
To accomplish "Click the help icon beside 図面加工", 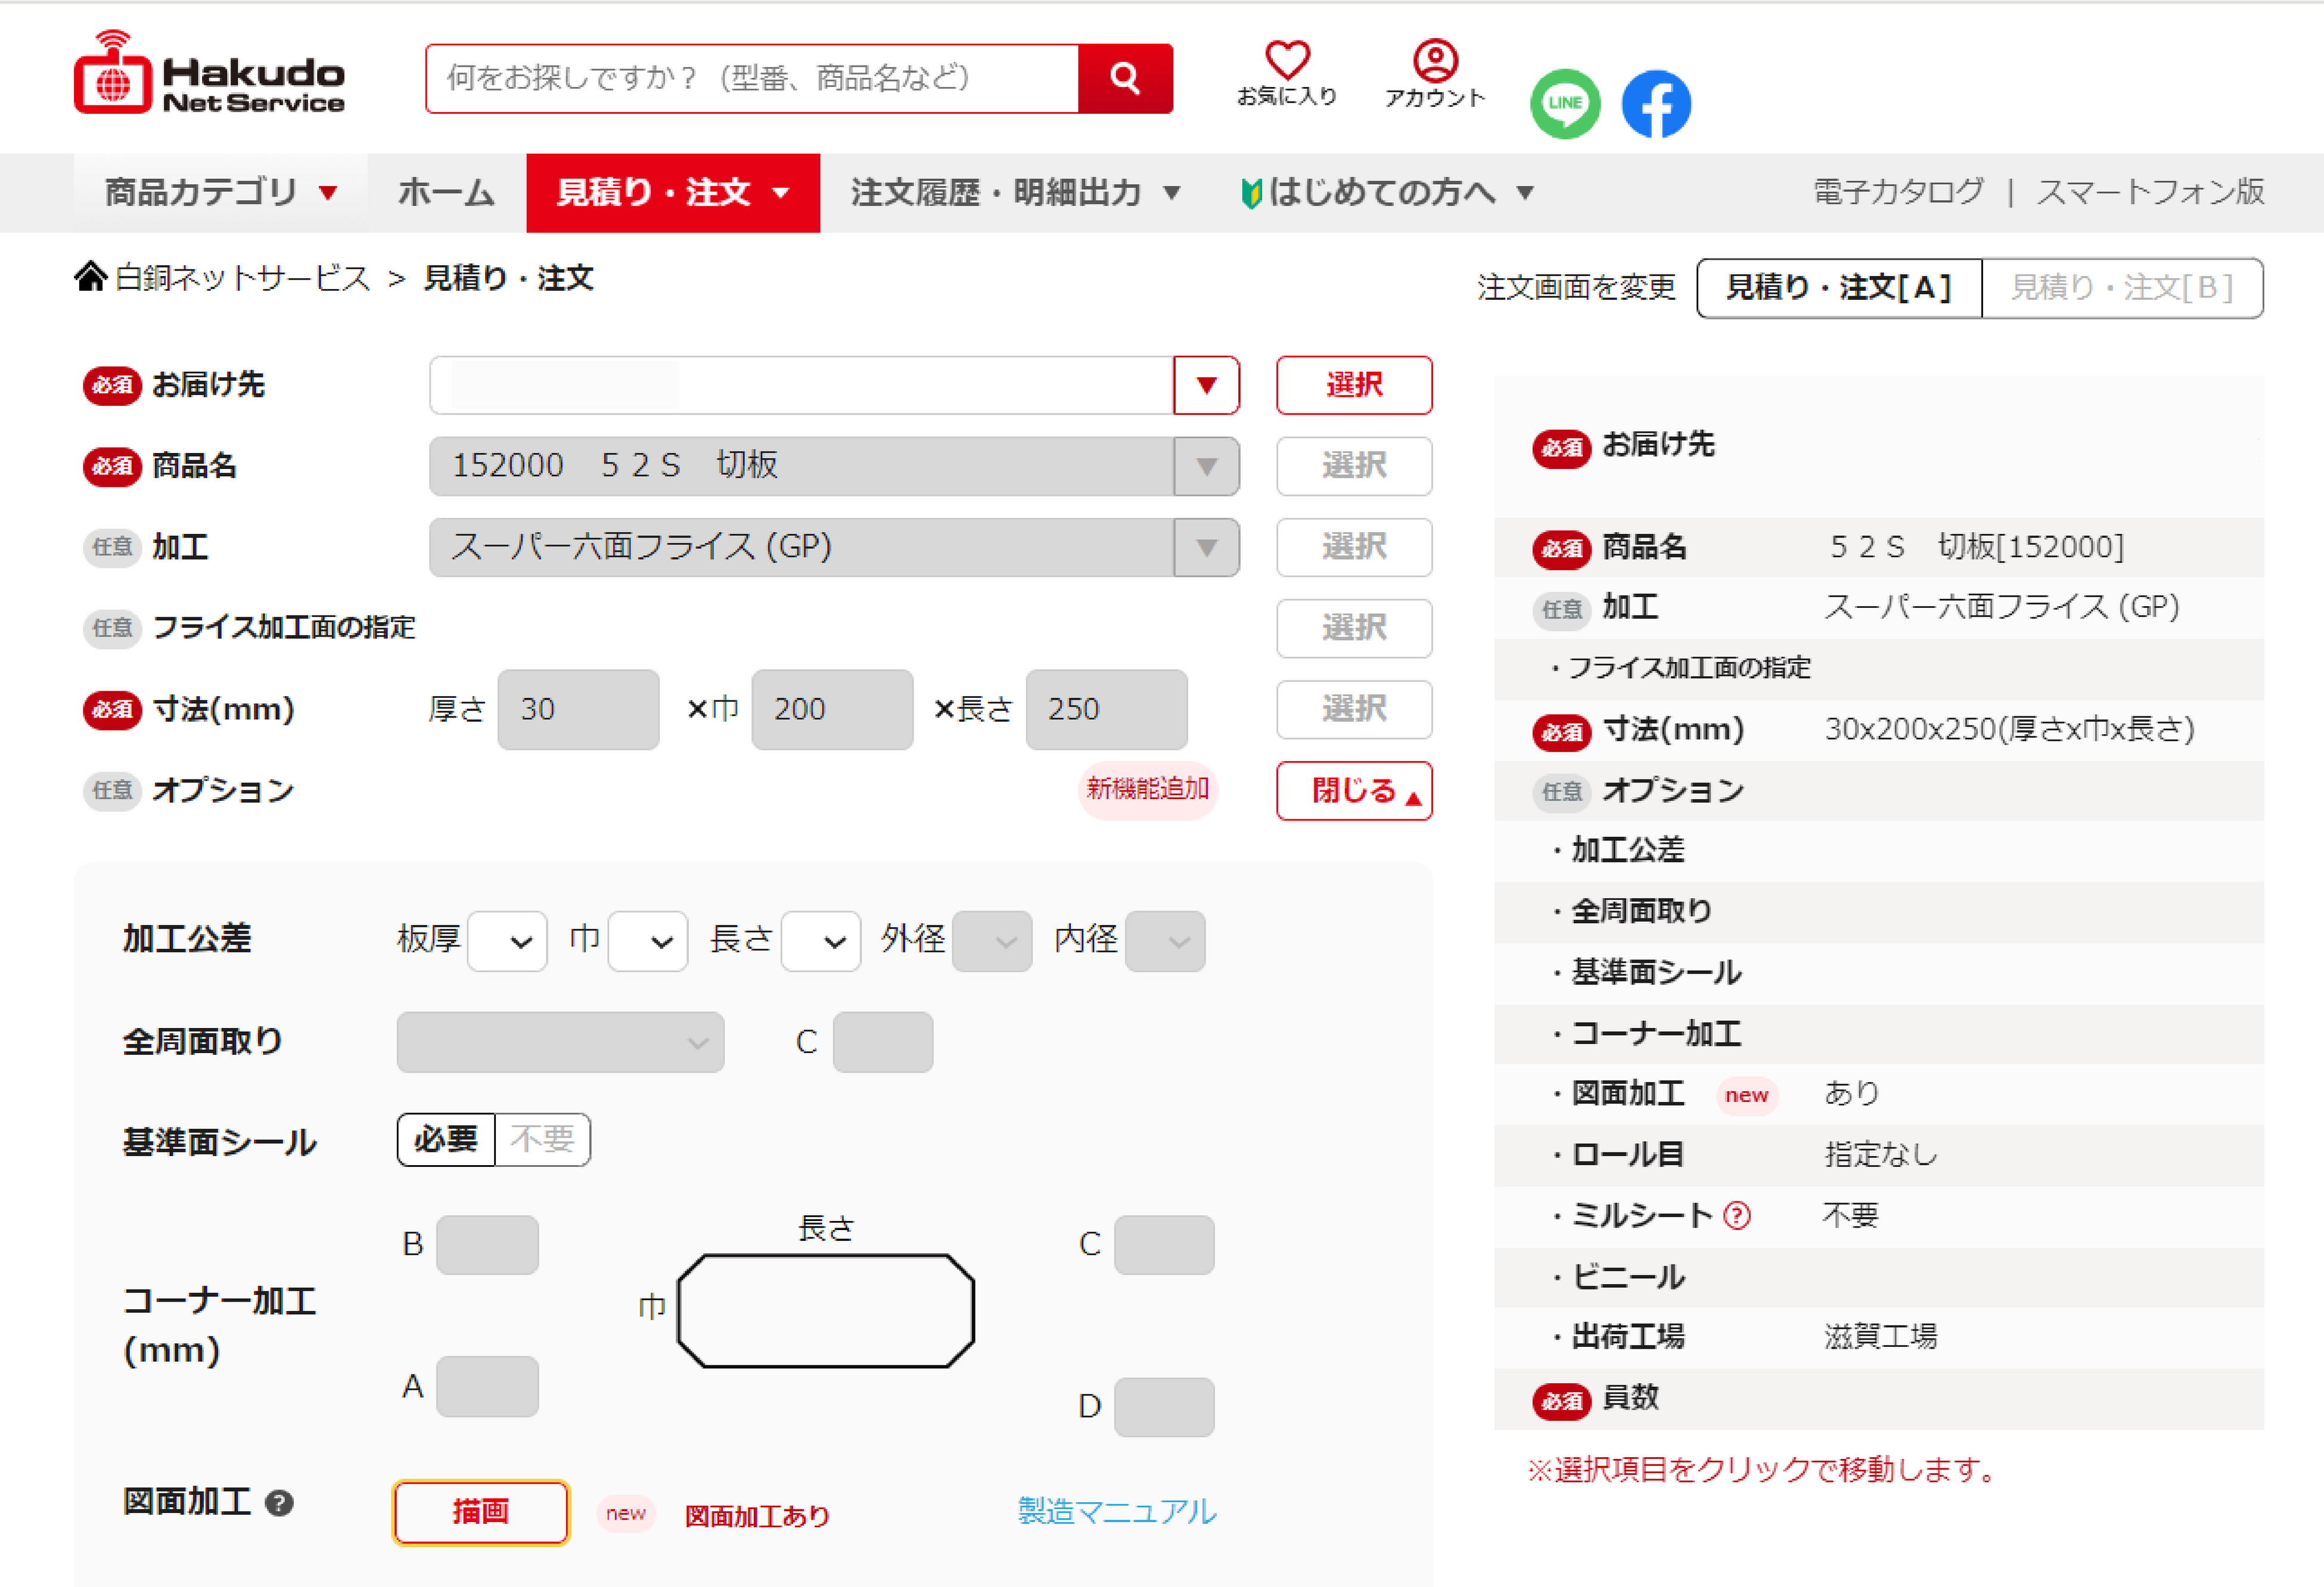I will point(279,1502).
